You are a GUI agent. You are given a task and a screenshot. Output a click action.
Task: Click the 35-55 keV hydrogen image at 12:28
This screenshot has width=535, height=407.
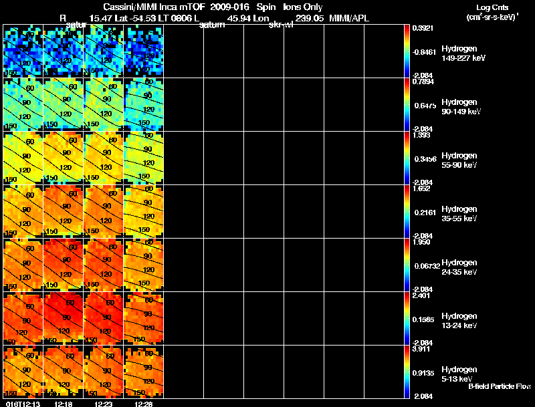coord(144,212)
